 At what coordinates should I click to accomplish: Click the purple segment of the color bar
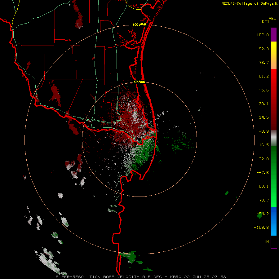[x=274, y=35]
